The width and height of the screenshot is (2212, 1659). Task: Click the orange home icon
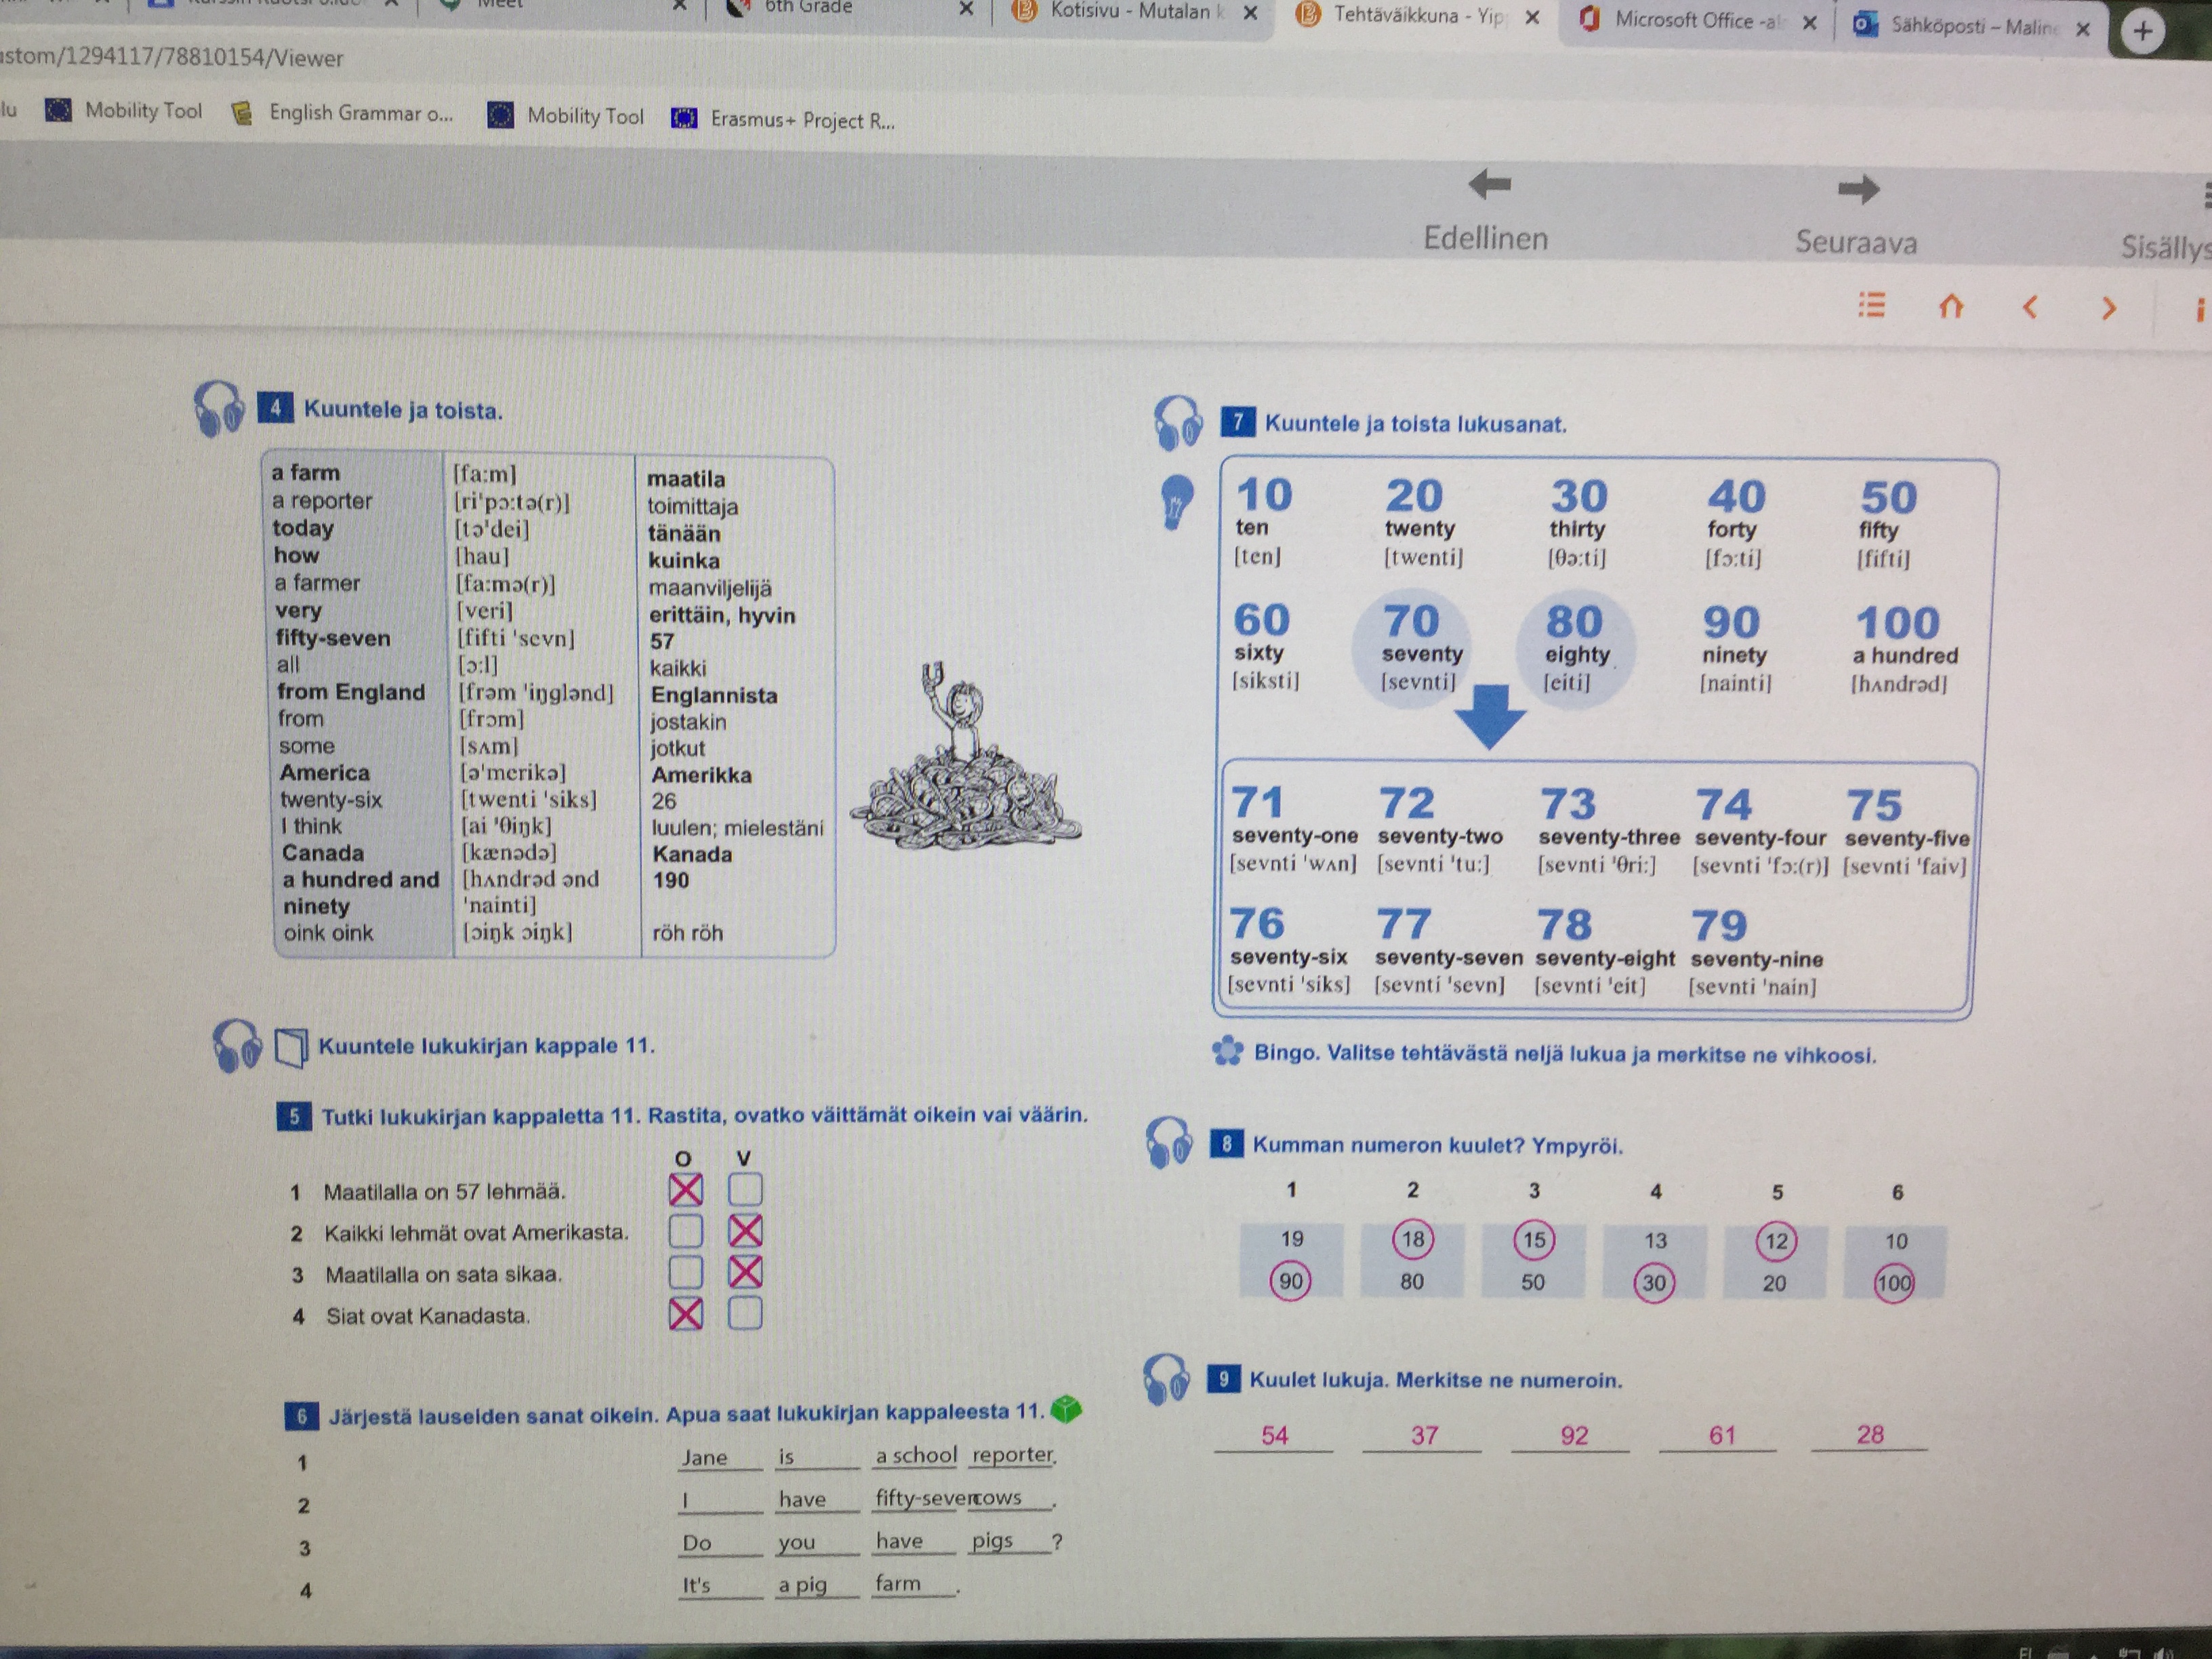point(1951,306)
